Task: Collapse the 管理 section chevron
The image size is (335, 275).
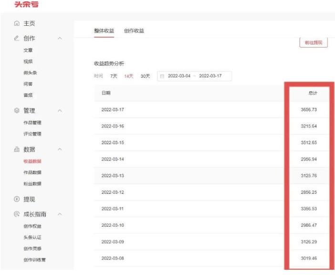Action: pos(60,110)
